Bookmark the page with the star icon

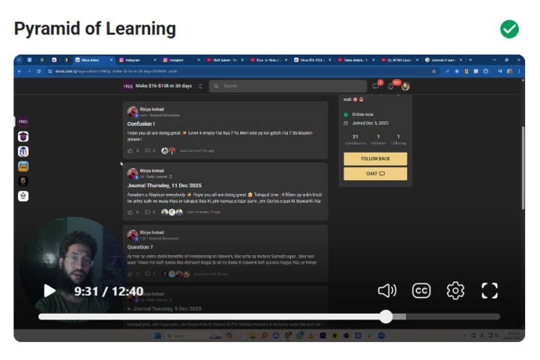[x=434, y=71]
